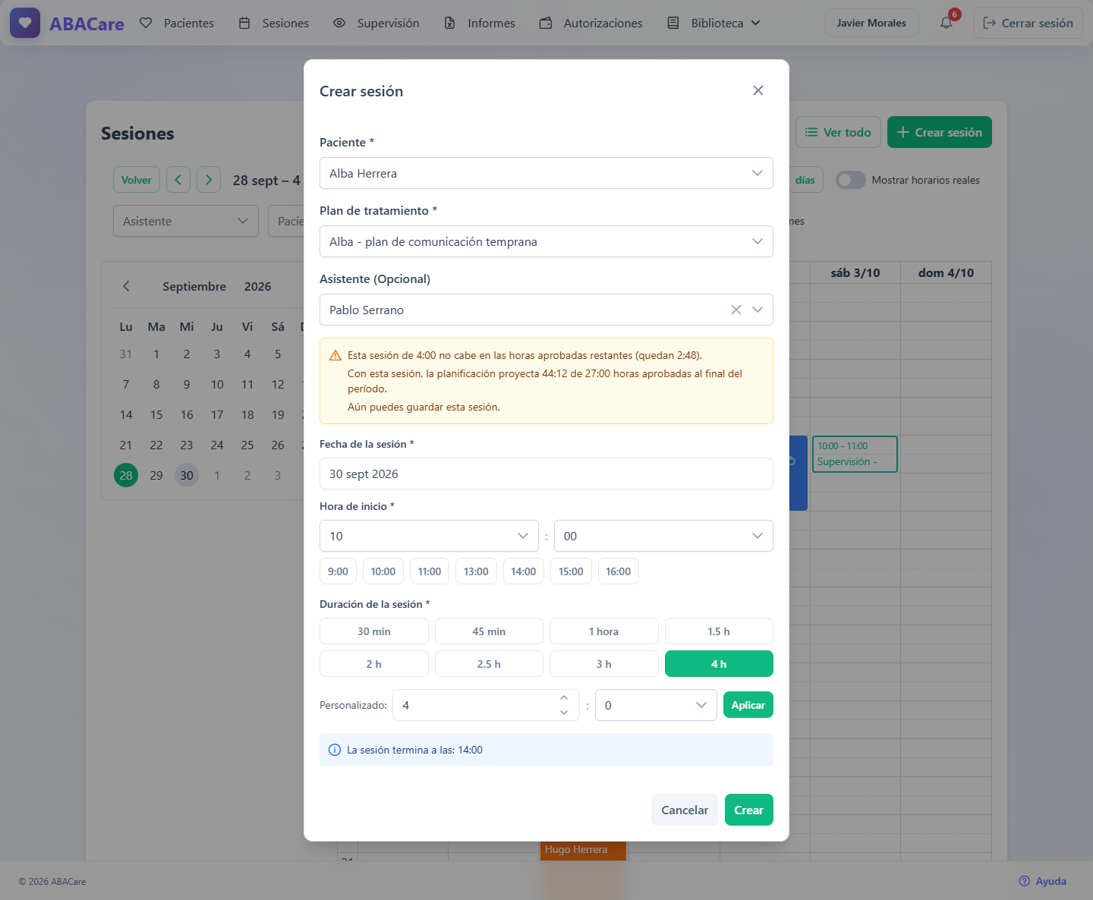Click the Javier Morales user button

click(x=871, y=23)
